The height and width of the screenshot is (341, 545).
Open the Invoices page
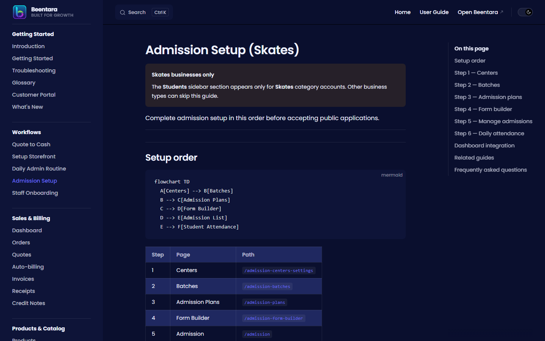(x=23, y=279)
